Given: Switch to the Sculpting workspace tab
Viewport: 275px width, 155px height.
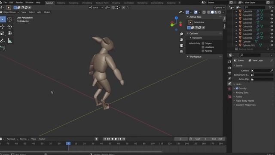Looking at the screenshot, I should pos(73,3).
